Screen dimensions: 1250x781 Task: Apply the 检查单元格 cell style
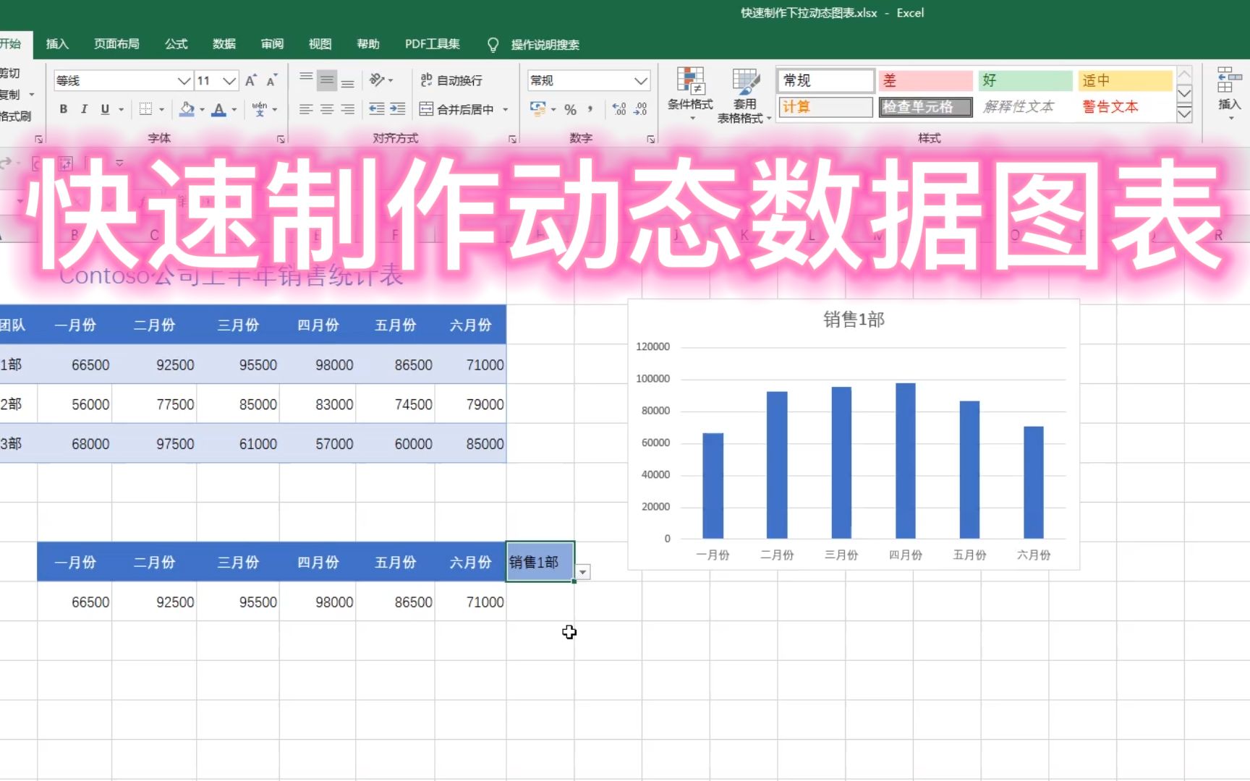coord(925,107)
